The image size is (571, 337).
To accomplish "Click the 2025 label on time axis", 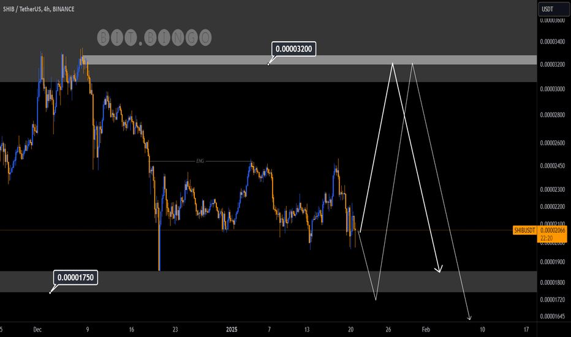I will tap(232, 330).
